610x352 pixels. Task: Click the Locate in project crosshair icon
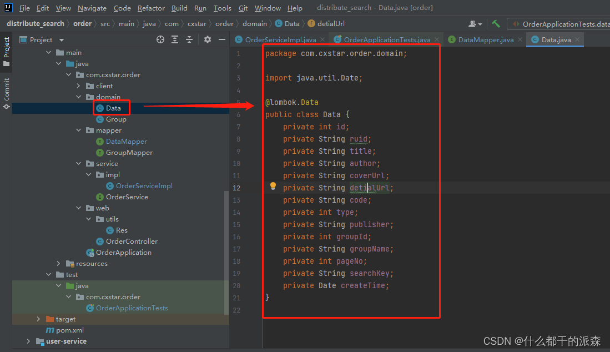tap(160, 39)
